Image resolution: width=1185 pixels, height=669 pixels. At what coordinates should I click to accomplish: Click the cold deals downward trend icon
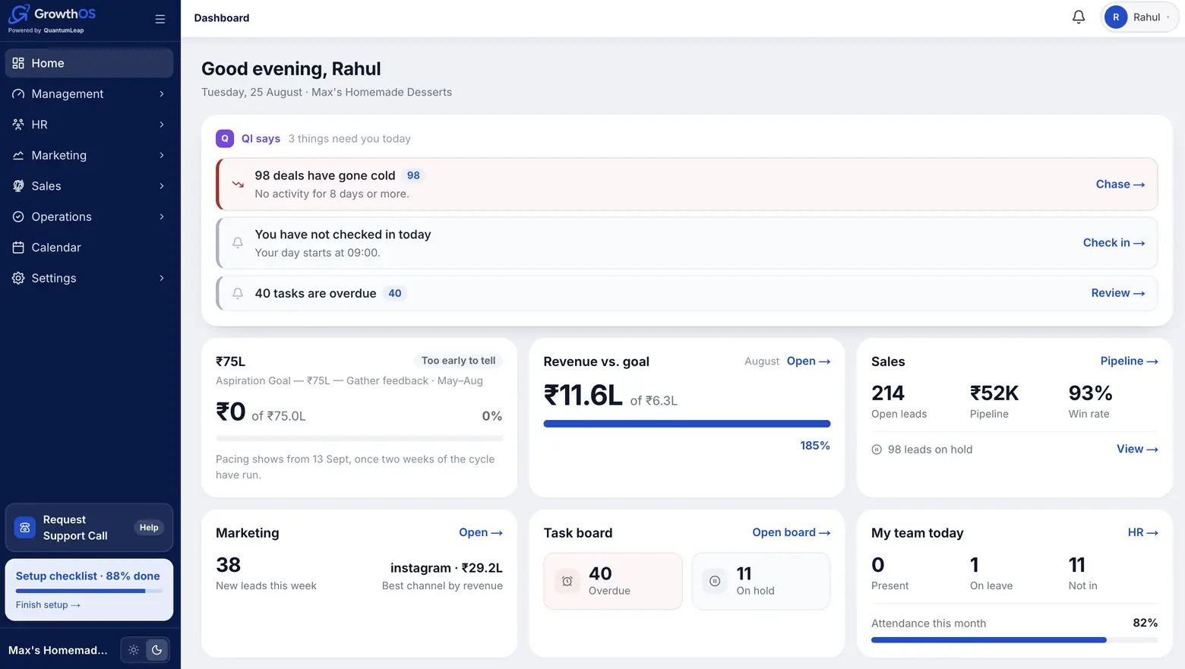[238, 185]
